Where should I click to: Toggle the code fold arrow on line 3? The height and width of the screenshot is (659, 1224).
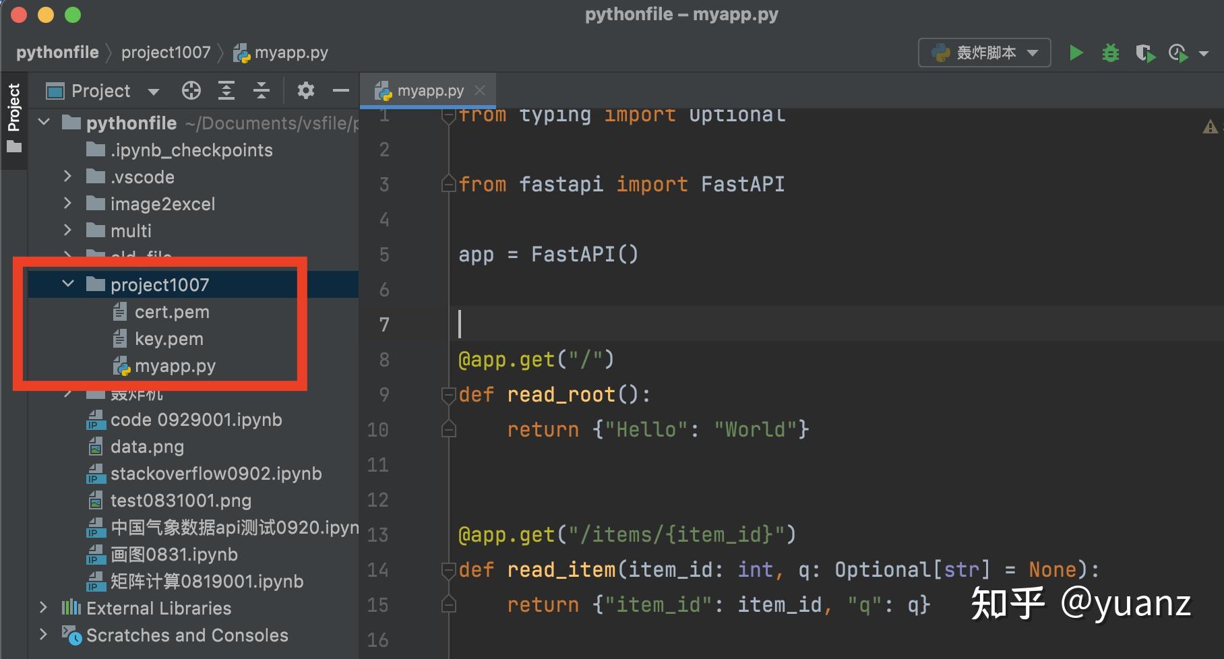(x=448, y=183)
